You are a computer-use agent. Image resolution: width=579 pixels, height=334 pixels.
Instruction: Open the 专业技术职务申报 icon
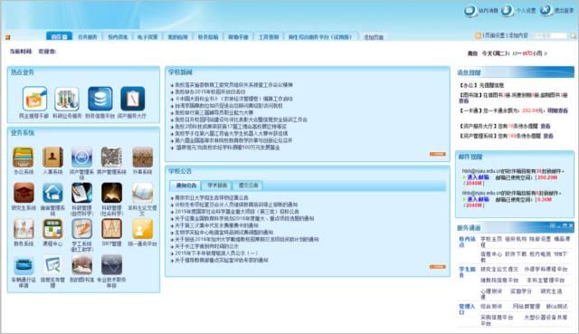pyautogui.click(x=111, y=264)
